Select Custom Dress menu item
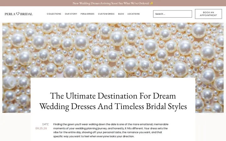This screenshot has width=226, height=141. 106,14
